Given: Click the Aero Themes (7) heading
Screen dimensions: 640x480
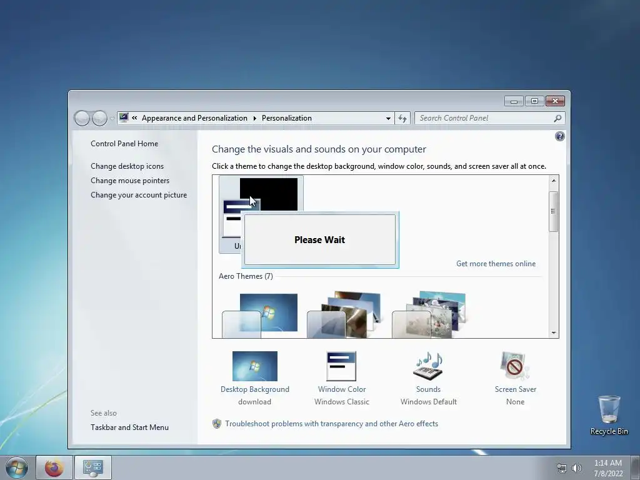Looking at the screenshot, I should pyautogui.click(x=246, y=276).
